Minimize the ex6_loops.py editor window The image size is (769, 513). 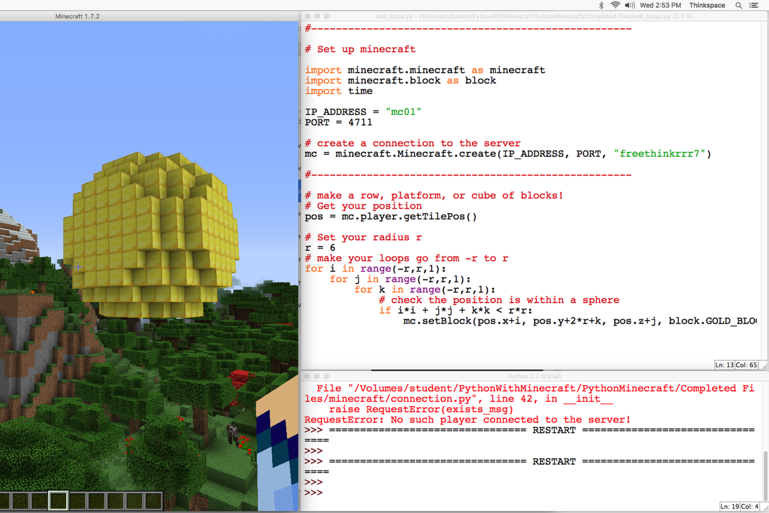coord(317,16)
